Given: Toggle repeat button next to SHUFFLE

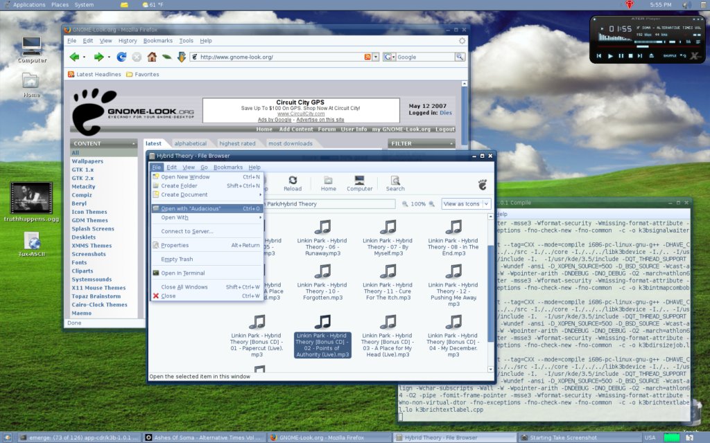Looking at the screenshot, I should tap(683, 56).
